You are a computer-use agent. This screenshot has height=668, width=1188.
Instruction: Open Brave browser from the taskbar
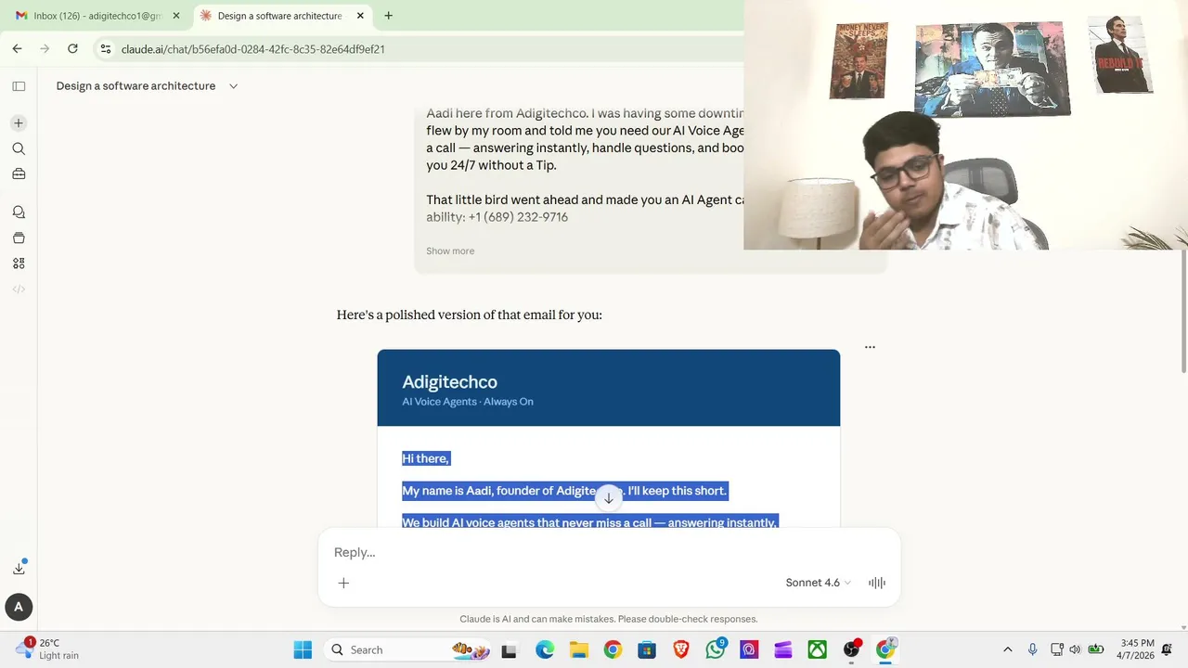tap(681, 650)
